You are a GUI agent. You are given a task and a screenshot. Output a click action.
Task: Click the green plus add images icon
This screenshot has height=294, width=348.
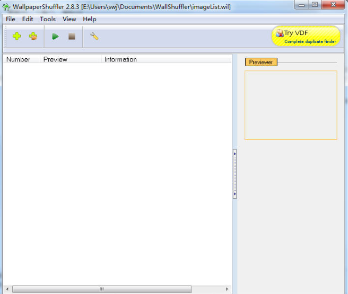(16, 37)
